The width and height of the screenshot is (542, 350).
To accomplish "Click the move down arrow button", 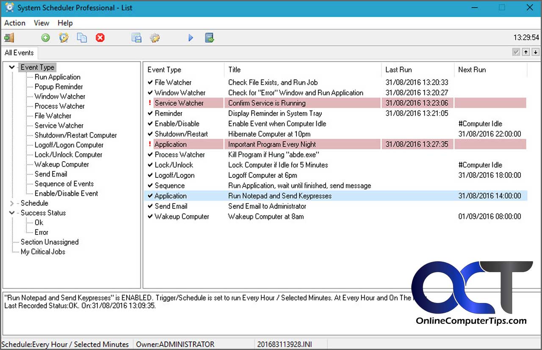I will 536,52.
